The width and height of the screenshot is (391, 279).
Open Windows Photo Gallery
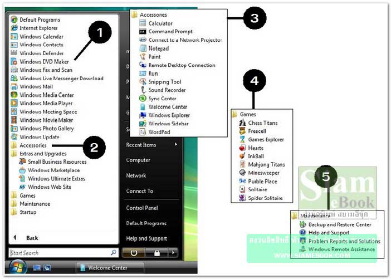(42, 129)
